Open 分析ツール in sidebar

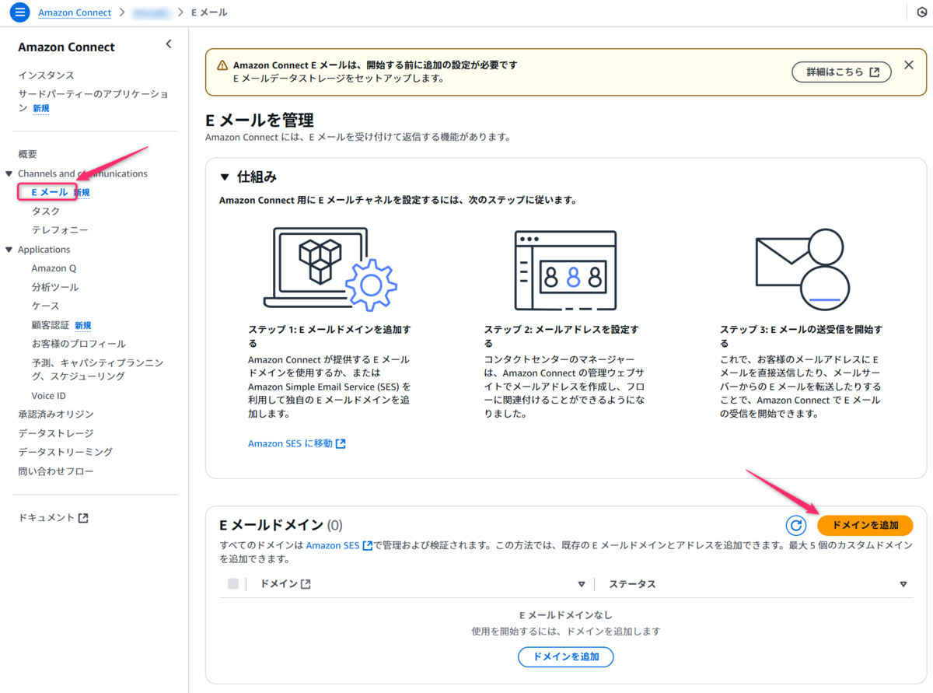coord(54,287)
